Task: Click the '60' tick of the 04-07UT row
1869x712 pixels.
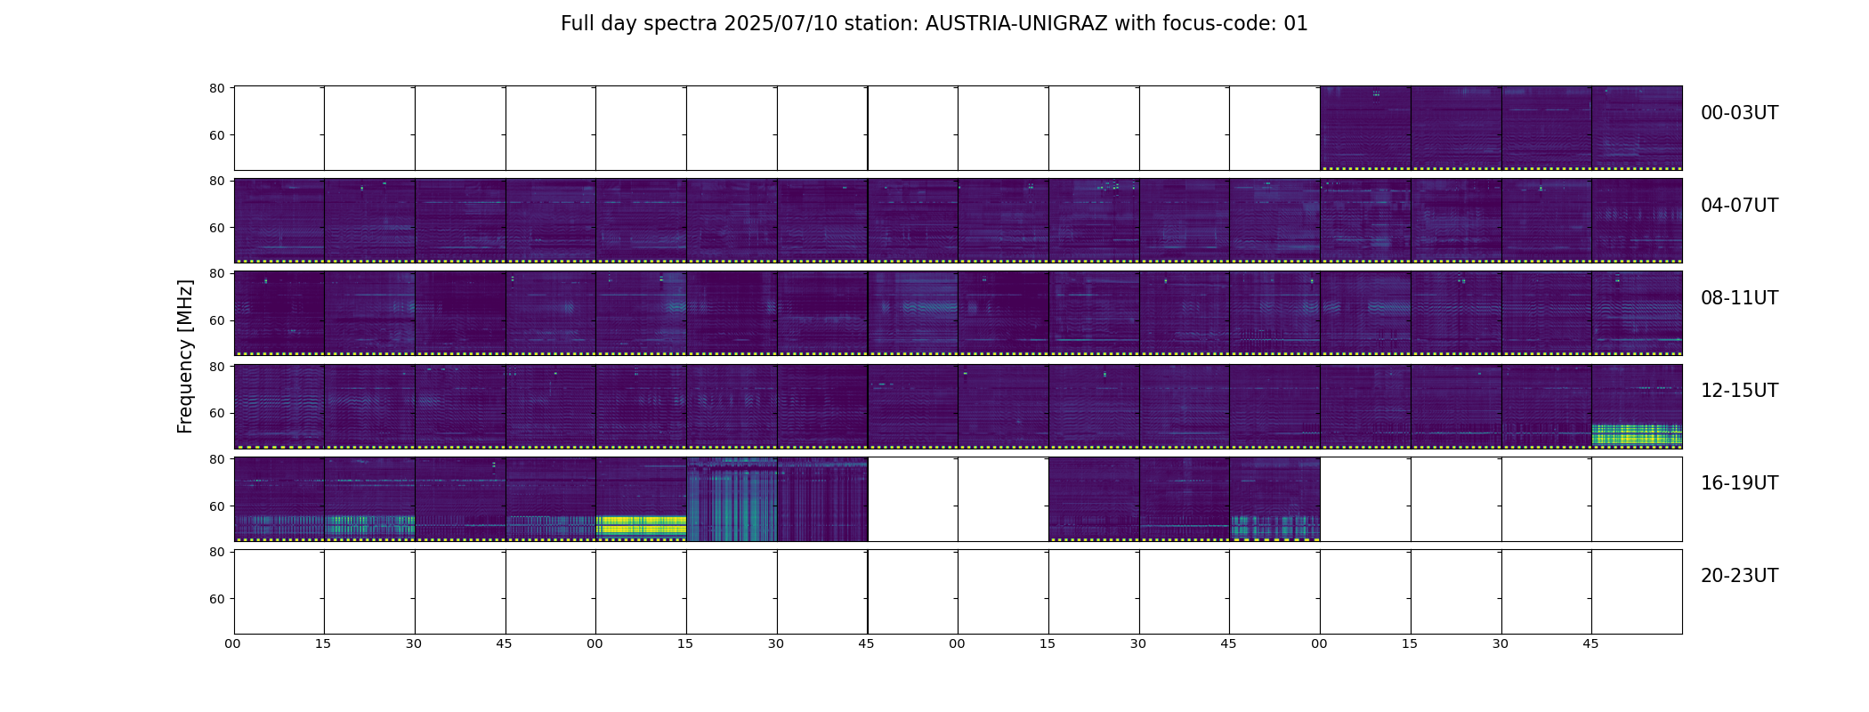Action: click(x=216, y=228)
